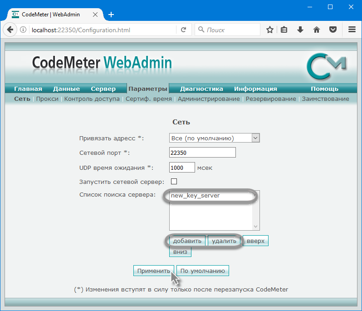The image size is (362, 311).
Task: Reset settings with По умолчанию button
Action: click(x=203, y=271)
